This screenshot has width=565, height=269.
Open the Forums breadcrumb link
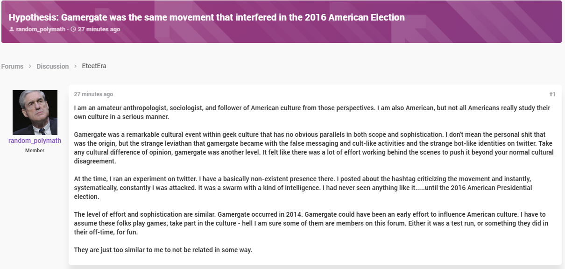12,66
